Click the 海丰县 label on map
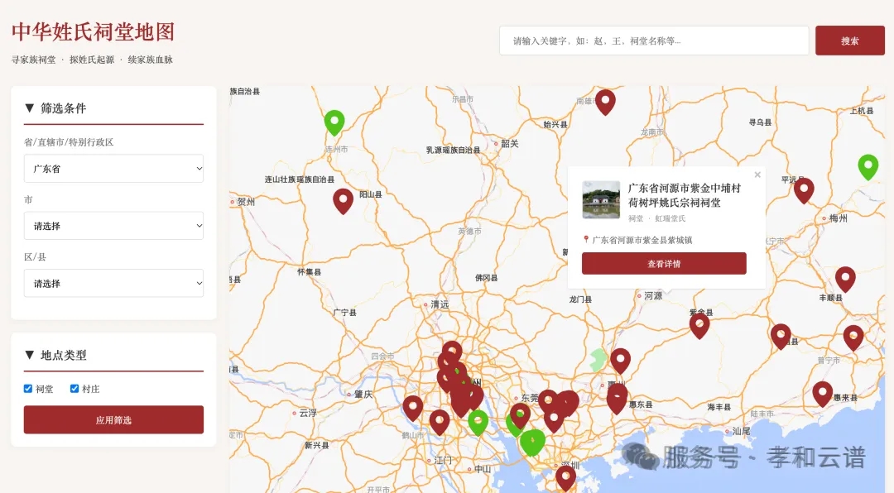 pos(719,407)
